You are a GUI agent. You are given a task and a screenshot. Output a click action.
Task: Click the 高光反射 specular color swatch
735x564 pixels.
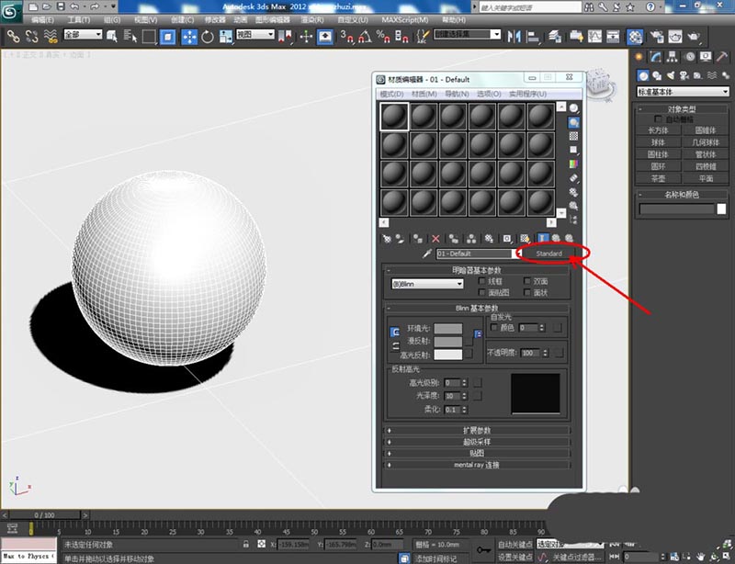448,354
